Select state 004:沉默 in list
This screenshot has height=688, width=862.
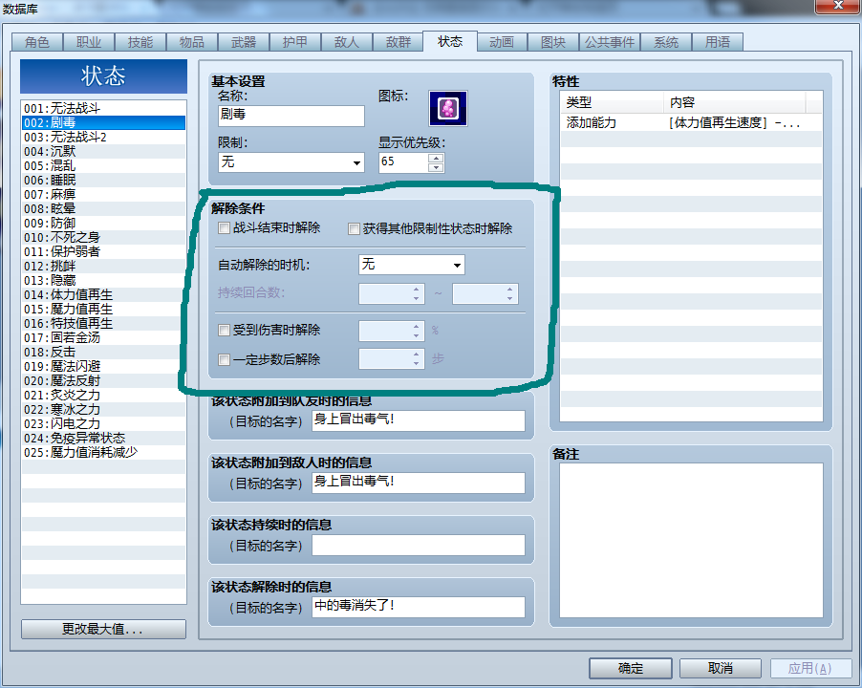pyautogui.click(x=103, y=151)
